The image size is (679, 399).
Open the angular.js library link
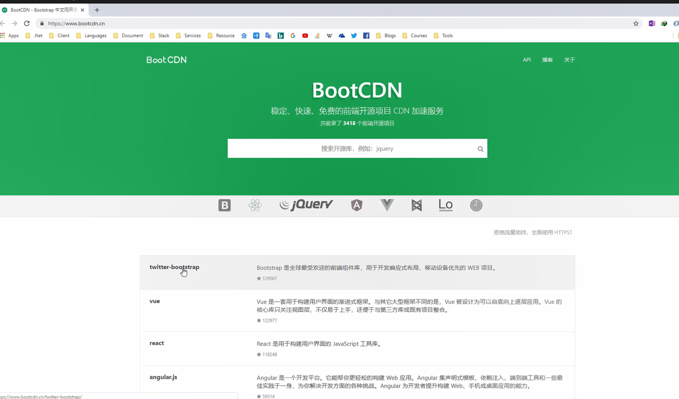coord(163,377)
